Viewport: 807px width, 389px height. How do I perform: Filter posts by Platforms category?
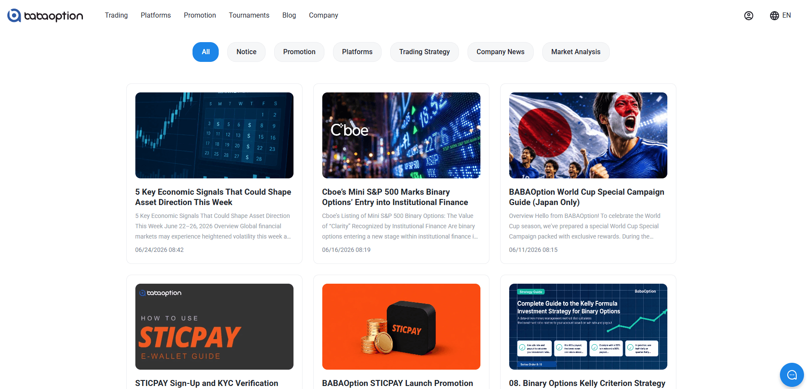coord(357,52)
